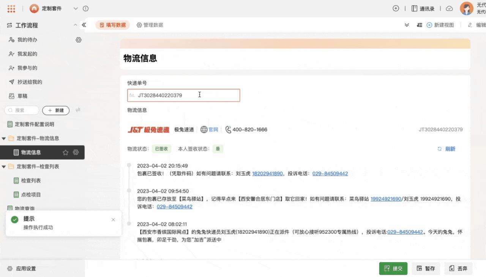
Task: Open settings gear beside 我的待办
Action: [x=78, y=39]
